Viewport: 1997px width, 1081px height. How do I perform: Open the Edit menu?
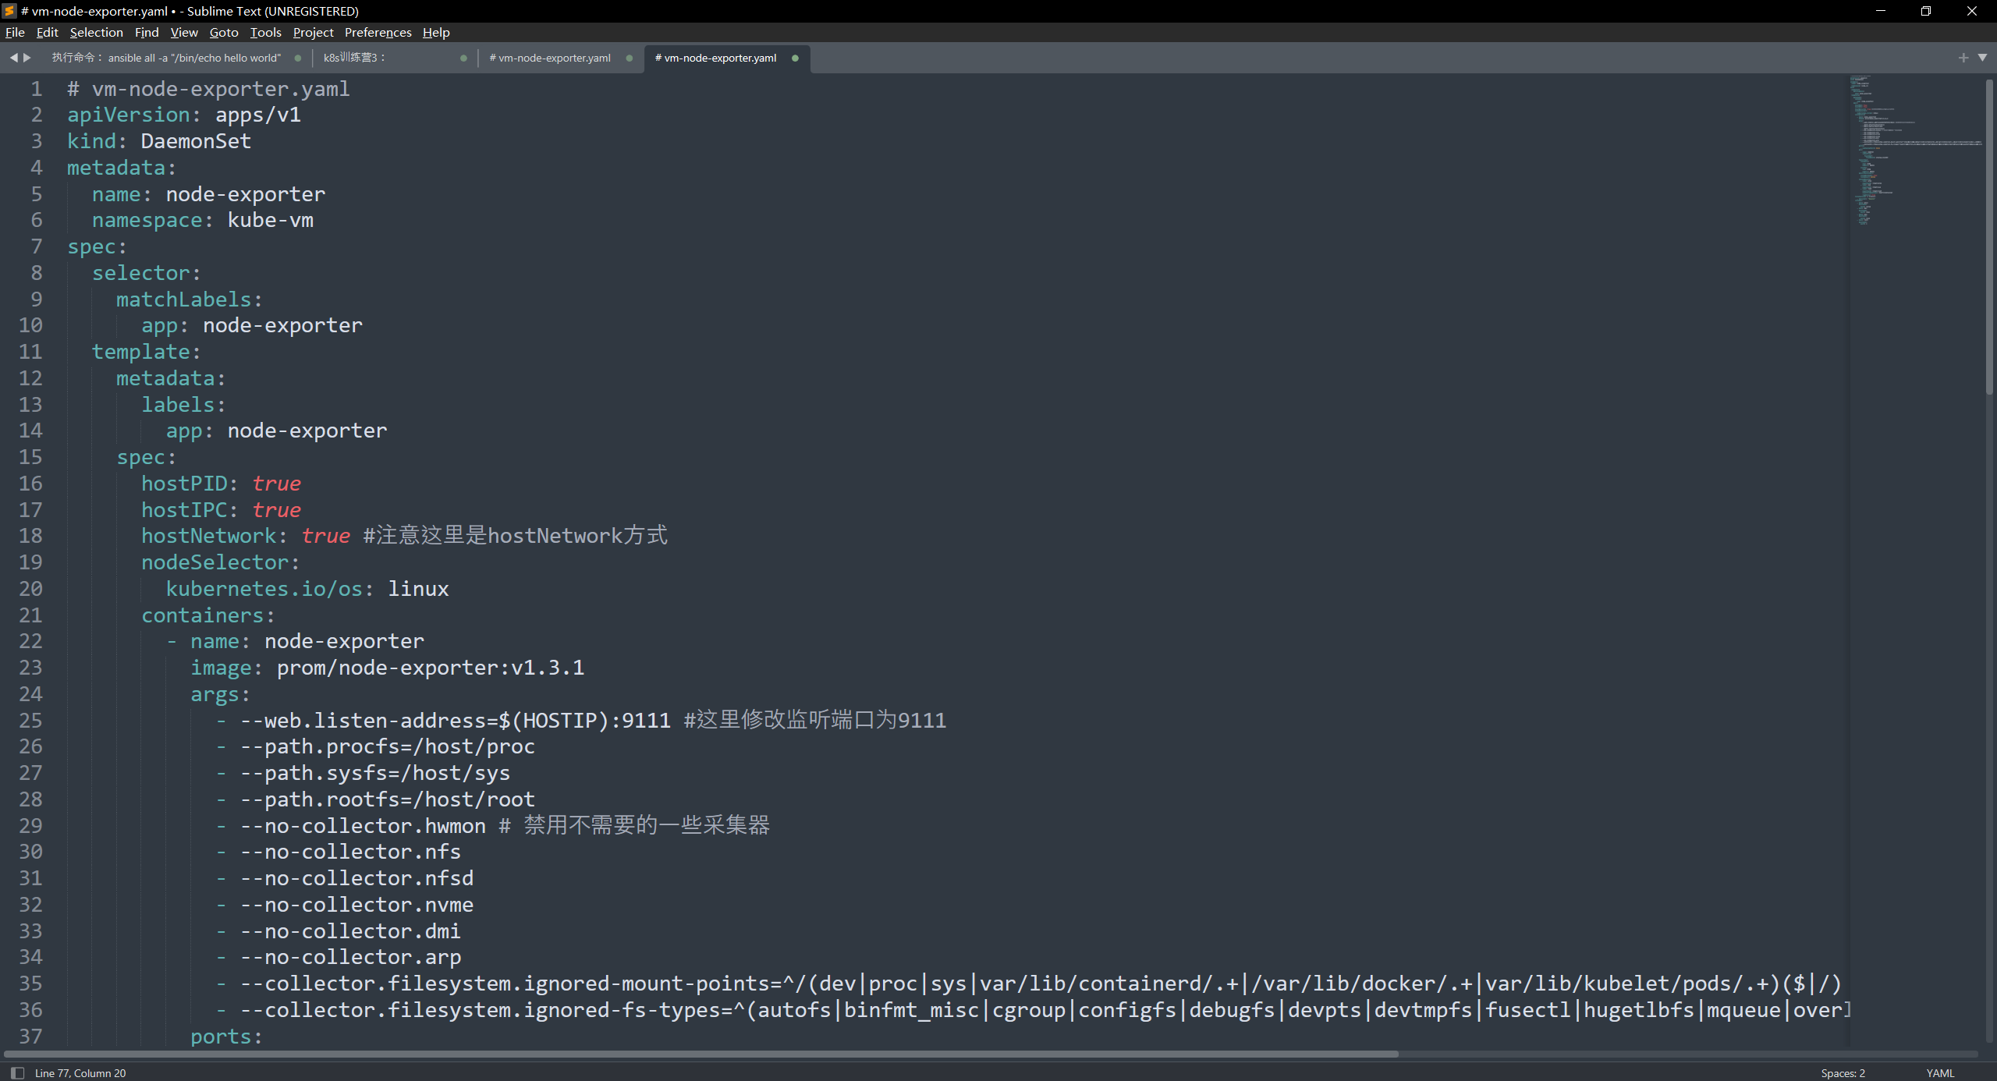point(47,32)
